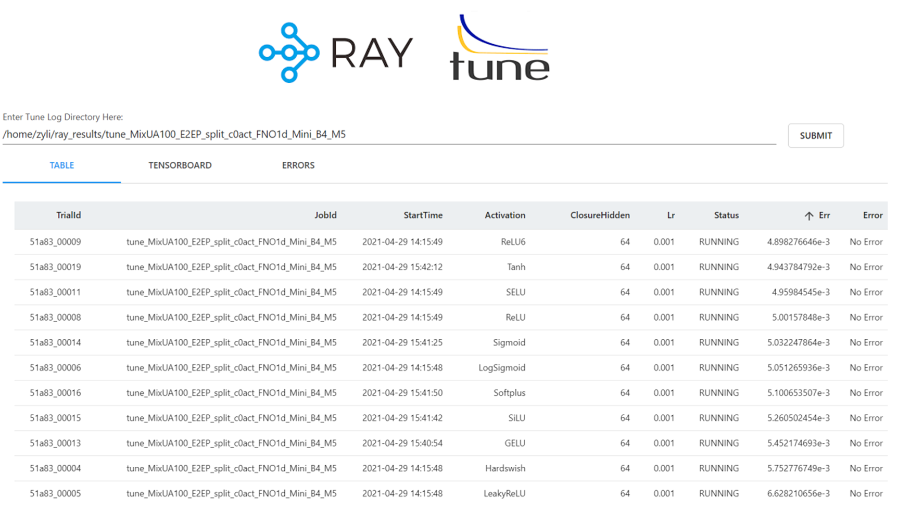This screenshot has width=898, height=511.
Task: Click the RUNNING status in the GELU row
Action: (x=719, y=443)
